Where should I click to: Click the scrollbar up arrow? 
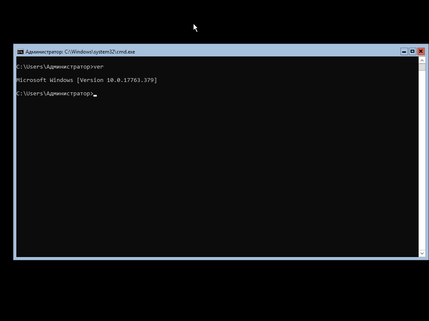click(422, 60)
